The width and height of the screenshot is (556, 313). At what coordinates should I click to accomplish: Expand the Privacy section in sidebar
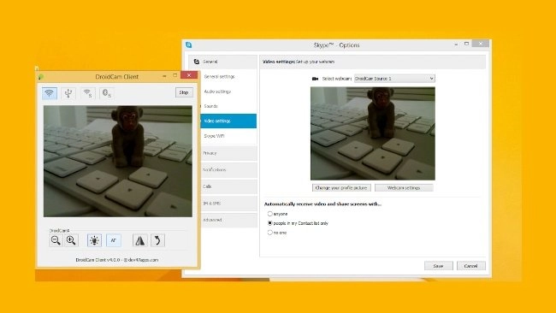(x=229, y=153)
